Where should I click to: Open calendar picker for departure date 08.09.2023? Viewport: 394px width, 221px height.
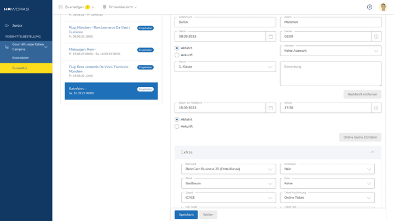270,37
